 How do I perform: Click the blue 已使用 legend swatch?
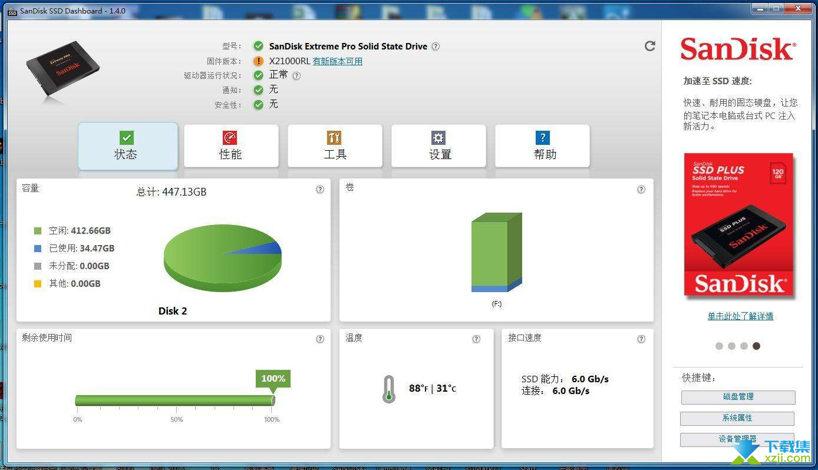pos(38,249)
